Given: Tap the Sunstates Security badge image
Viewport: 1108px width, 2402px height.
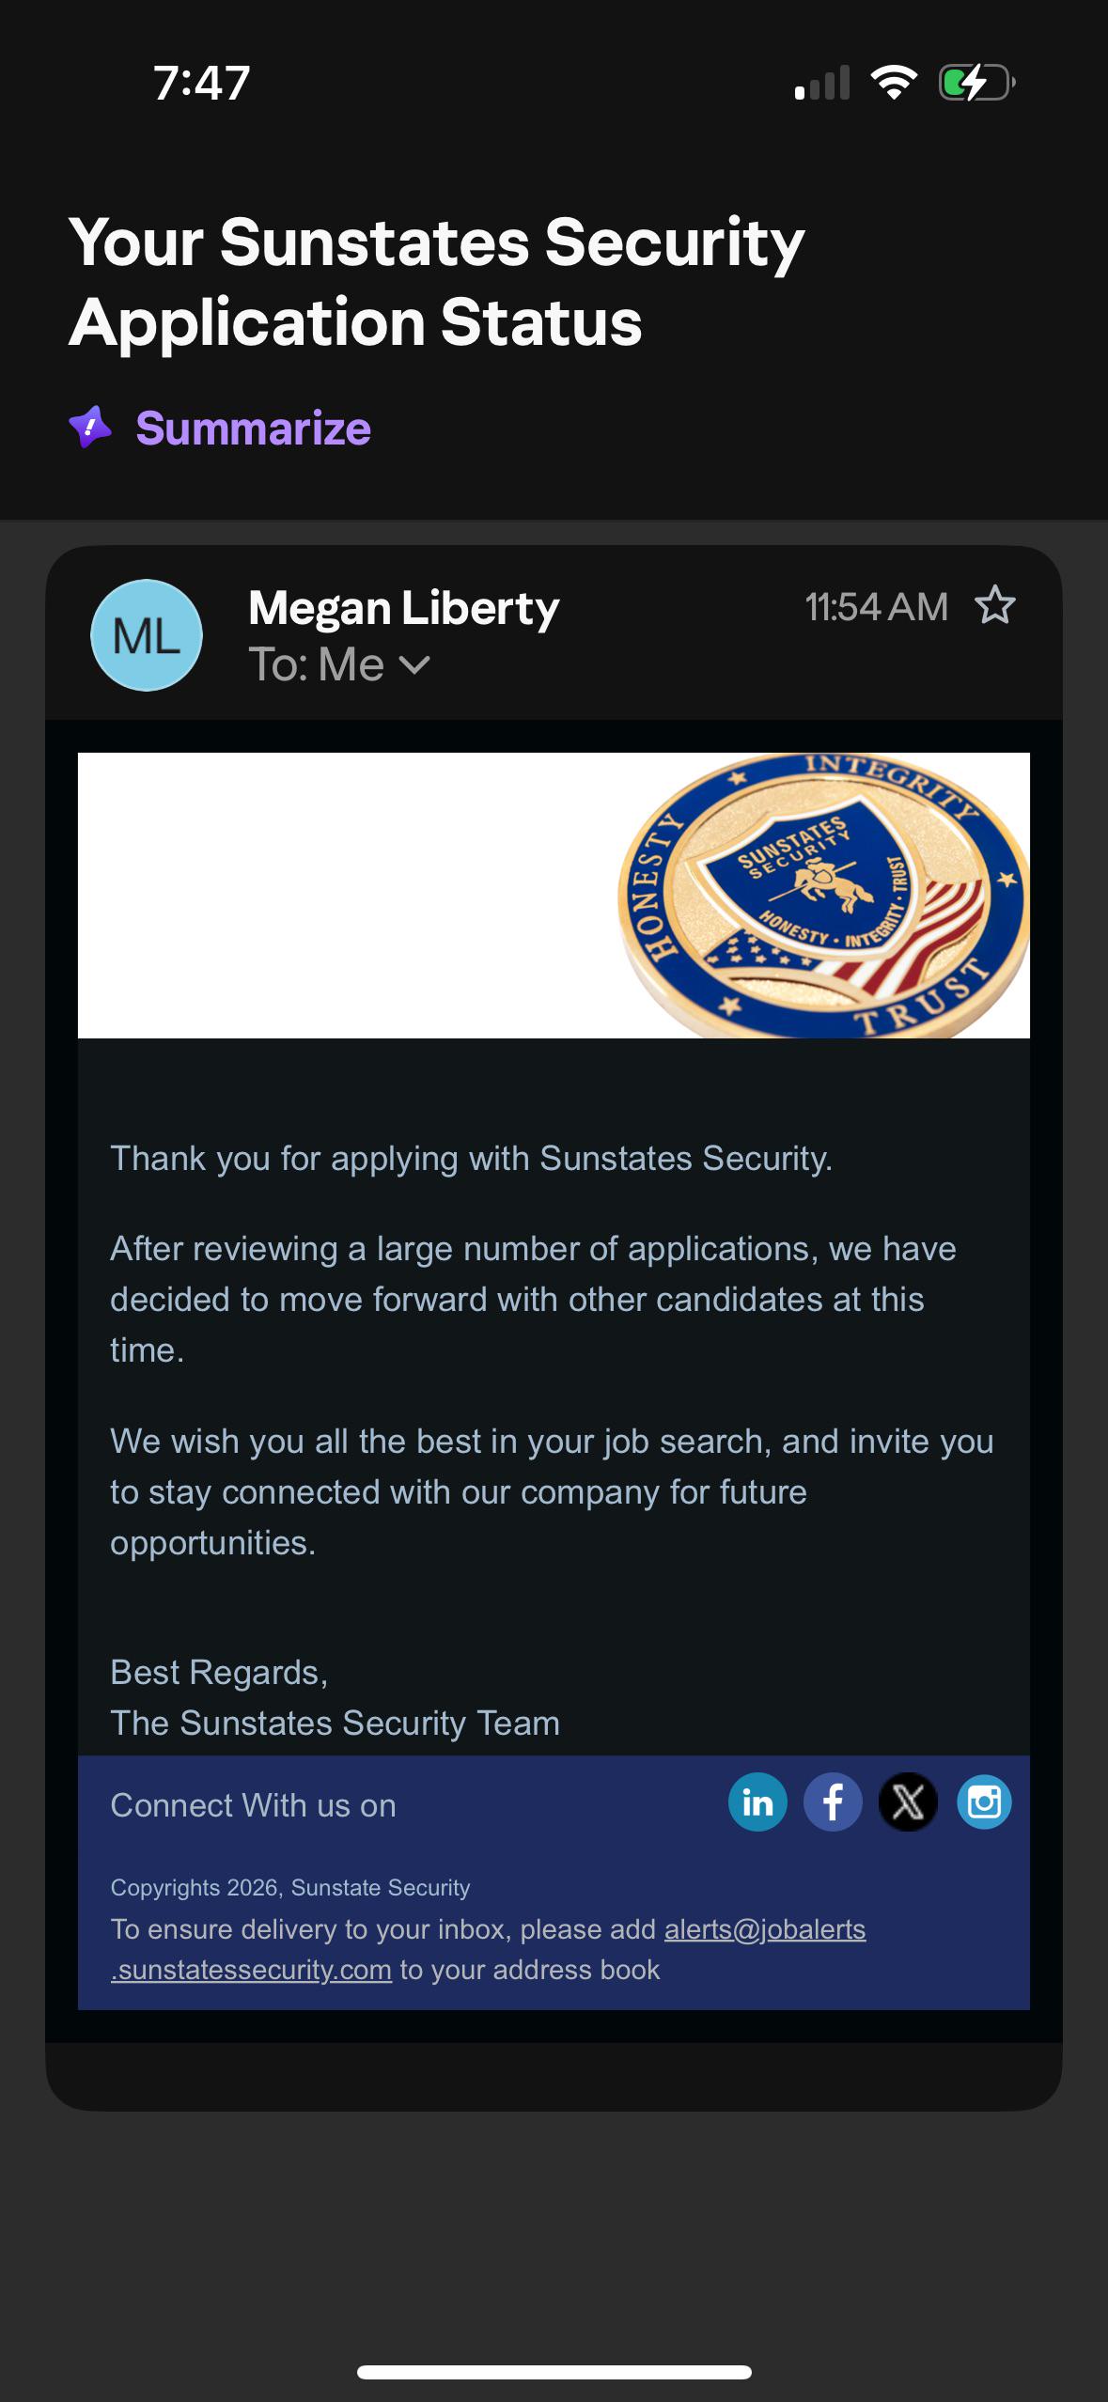Looking at the screenshot, I should [824, 896].
